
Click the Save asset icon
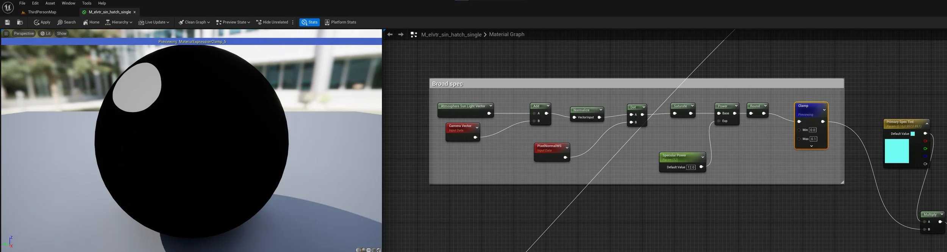7,22
